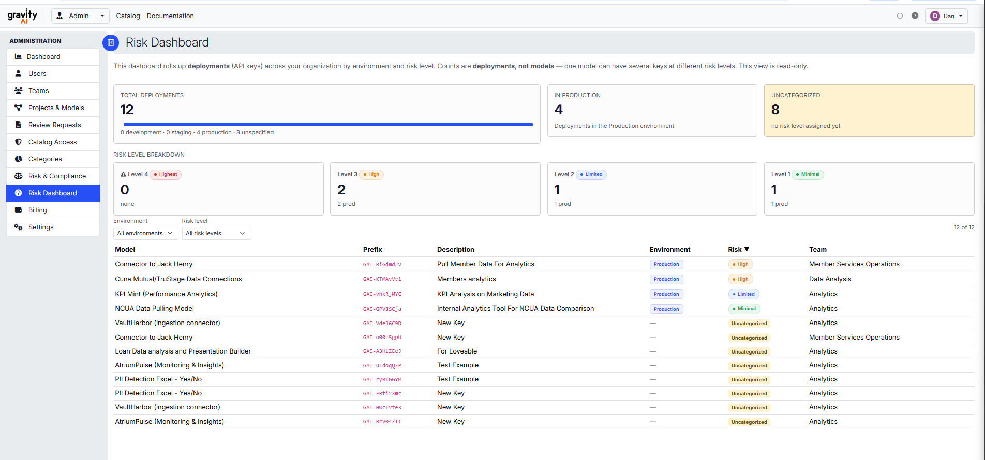Open the All environments dropdown
Image resolution: width=985 pixels, height=460 pixels.
coord(145,234)
